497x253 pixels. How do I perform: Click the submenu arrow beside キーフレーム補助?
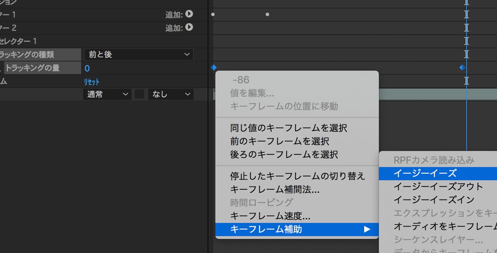pos(367,229)
